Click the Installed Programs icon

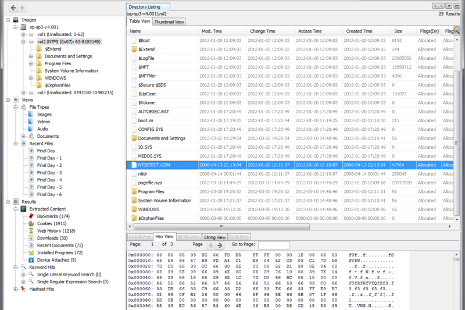[x=31, y=253]
